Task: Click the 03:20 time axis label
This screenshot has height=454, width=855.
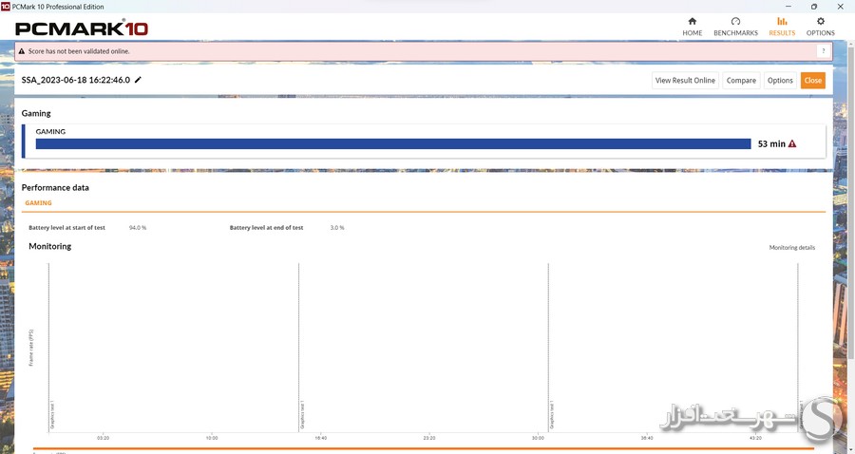Action: tap(103, 438)
